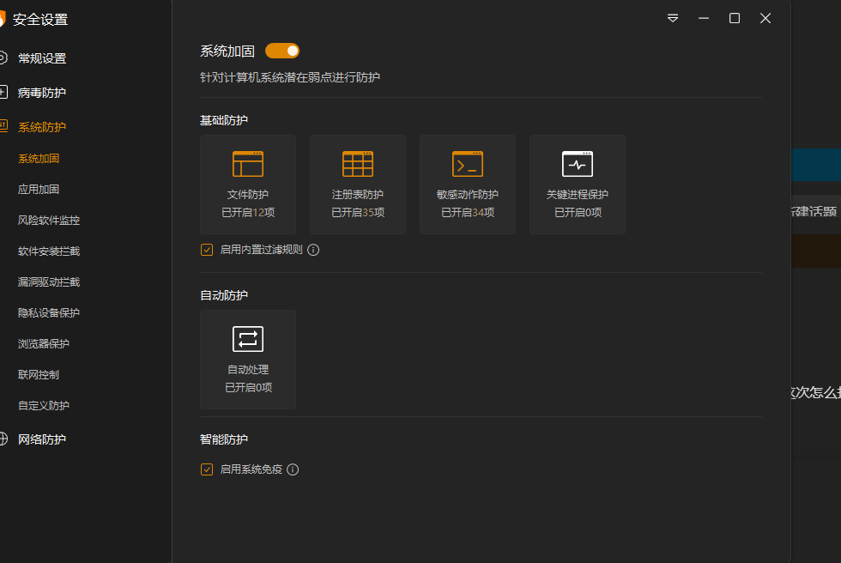Open 网络防护 section
The height and width of the screenshot is (563, 841).
click(42, 439)
